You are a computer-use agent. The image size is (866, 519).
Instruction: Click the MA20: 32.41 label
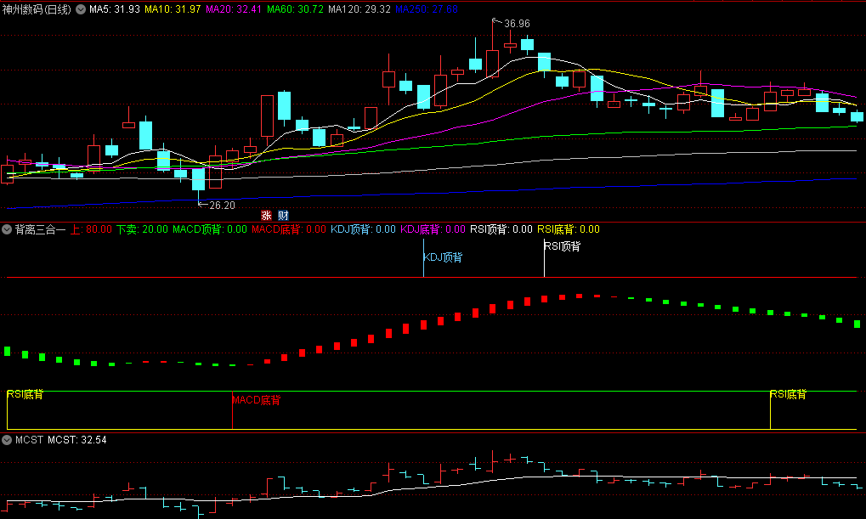tap(234, 9)
